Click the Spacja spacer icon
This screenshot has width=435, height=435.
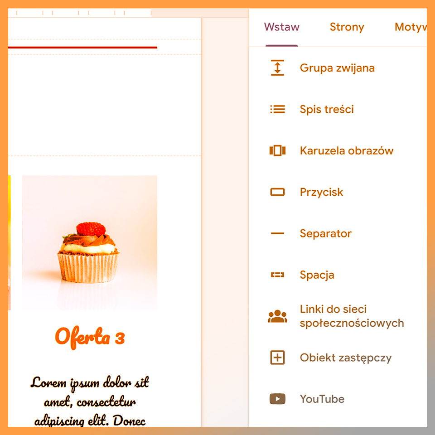click(x=277, y=275)
